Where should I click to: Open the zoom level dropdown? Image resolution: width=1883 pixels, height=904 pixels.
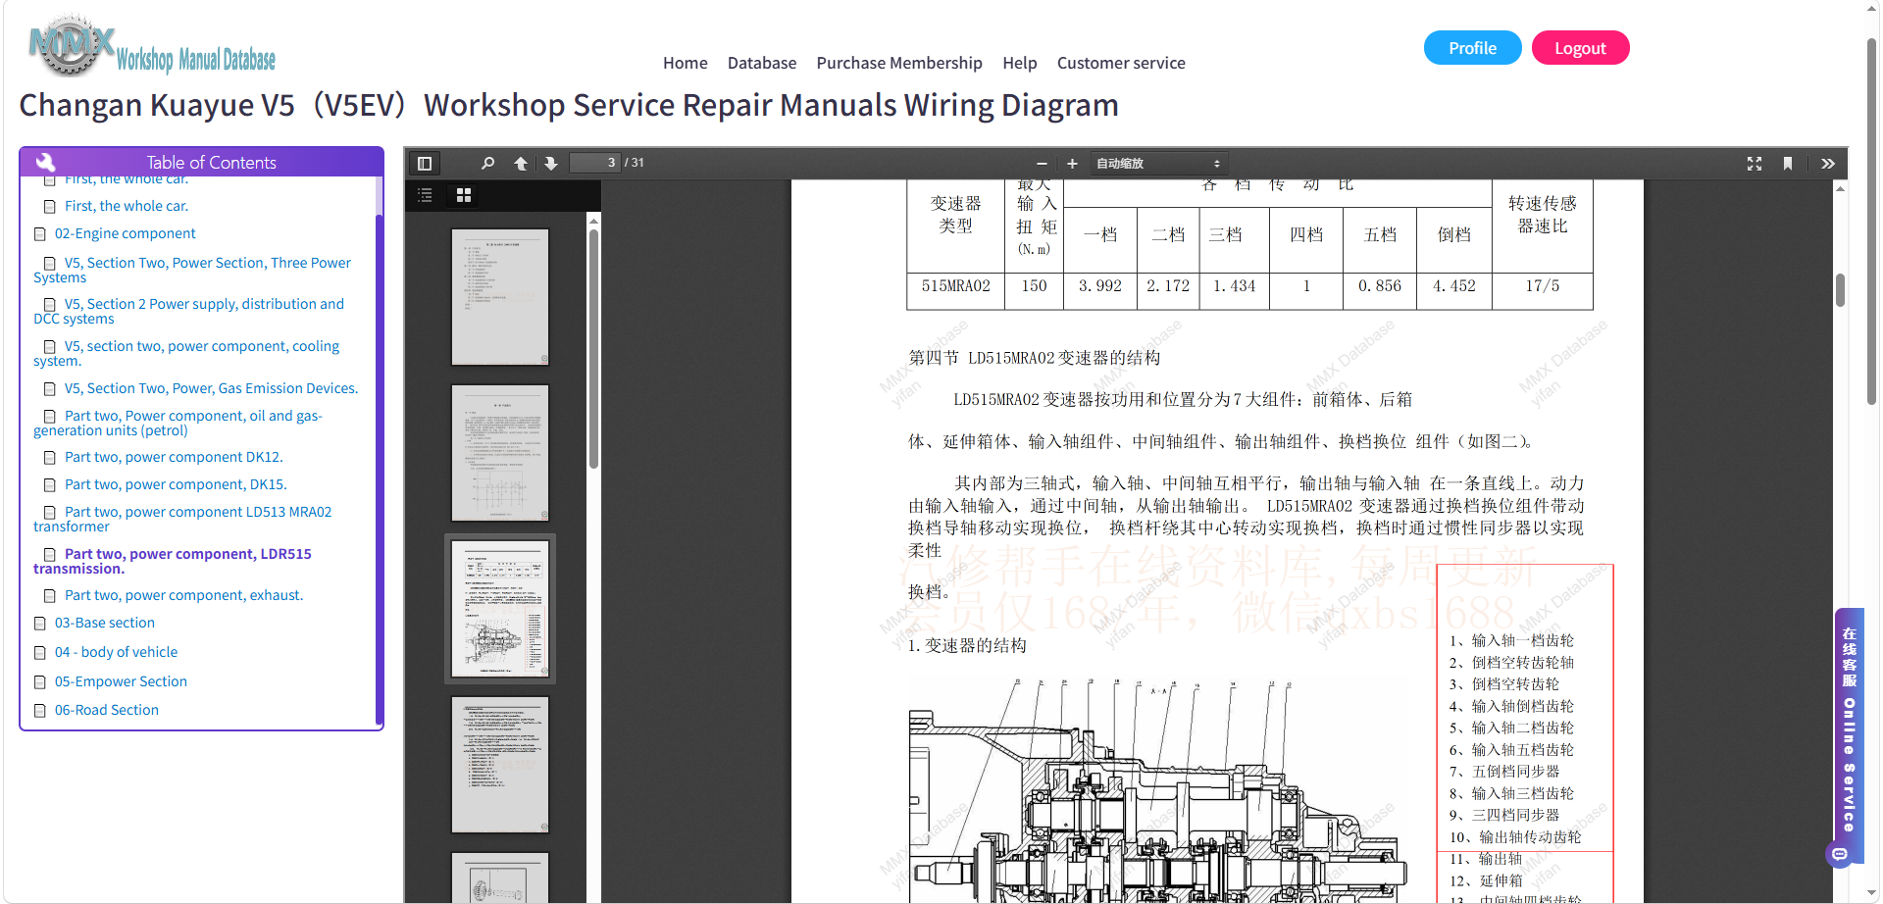[x=1157, y=164]
